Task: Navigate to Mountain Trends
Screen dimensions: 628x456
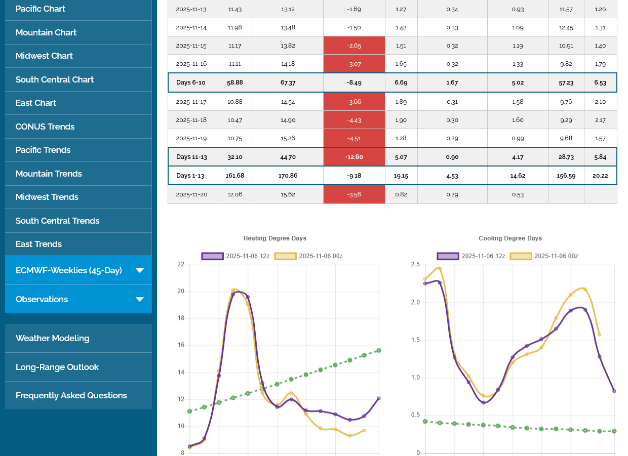Action: [x=49, y=174]
